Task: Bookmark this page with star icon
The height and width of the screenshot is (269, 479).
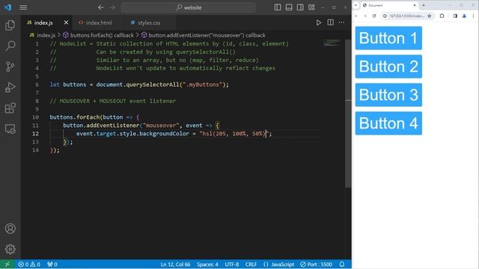Action: (x=429, y=16)
